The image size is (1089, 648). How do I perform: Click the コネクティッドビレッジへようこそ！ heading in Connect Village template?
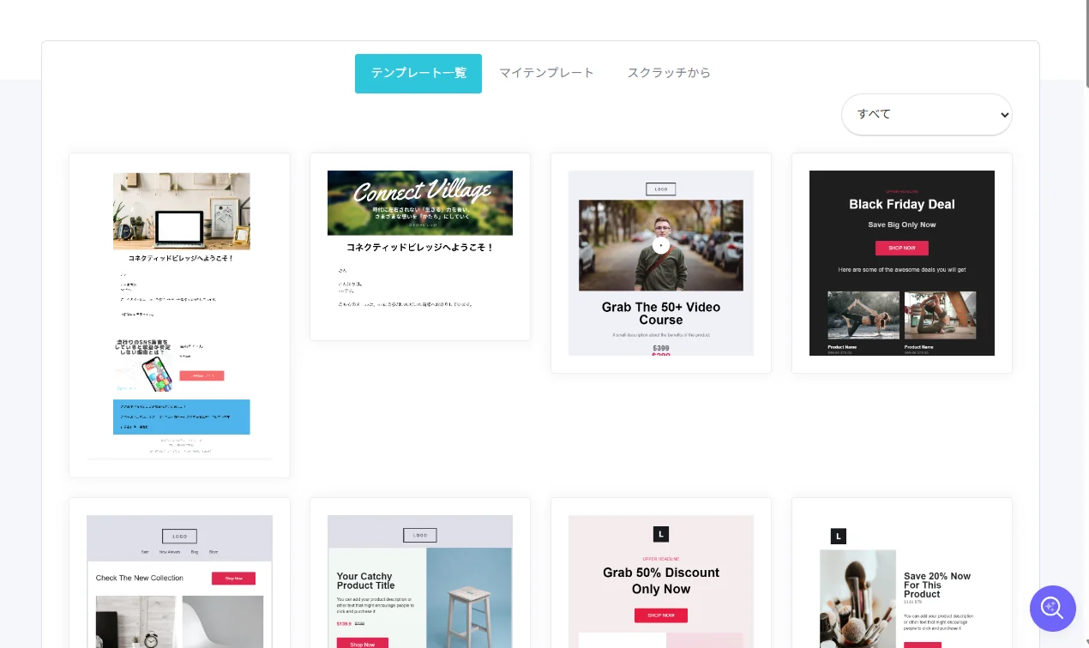[420, 248]
